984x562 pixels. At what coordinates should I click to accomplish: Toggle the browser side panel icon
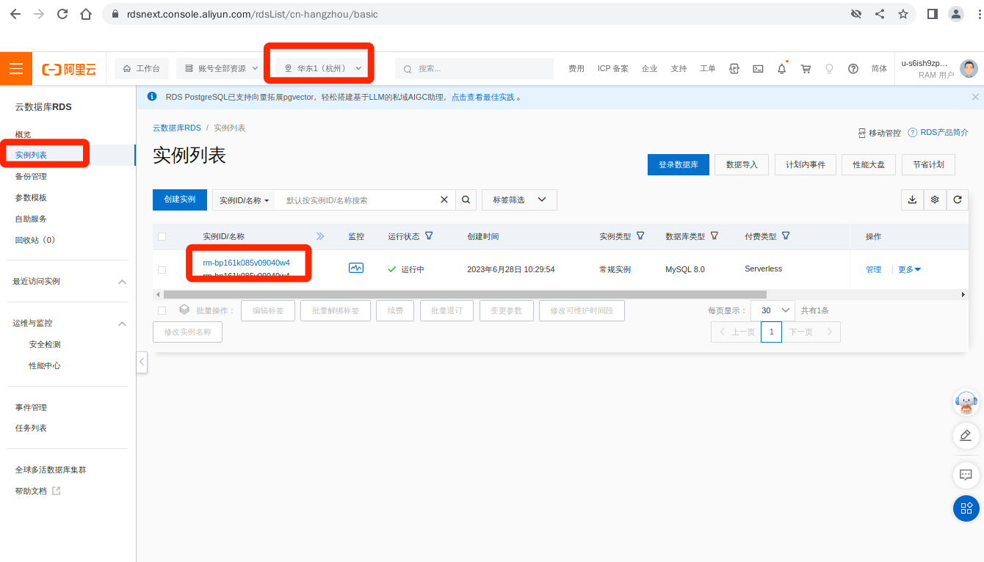pyautogui.click(x=933, y=14)
